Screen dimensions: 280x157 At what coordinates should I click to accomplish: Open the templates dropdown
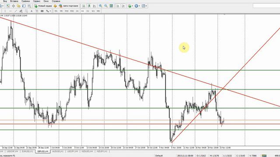144,6
